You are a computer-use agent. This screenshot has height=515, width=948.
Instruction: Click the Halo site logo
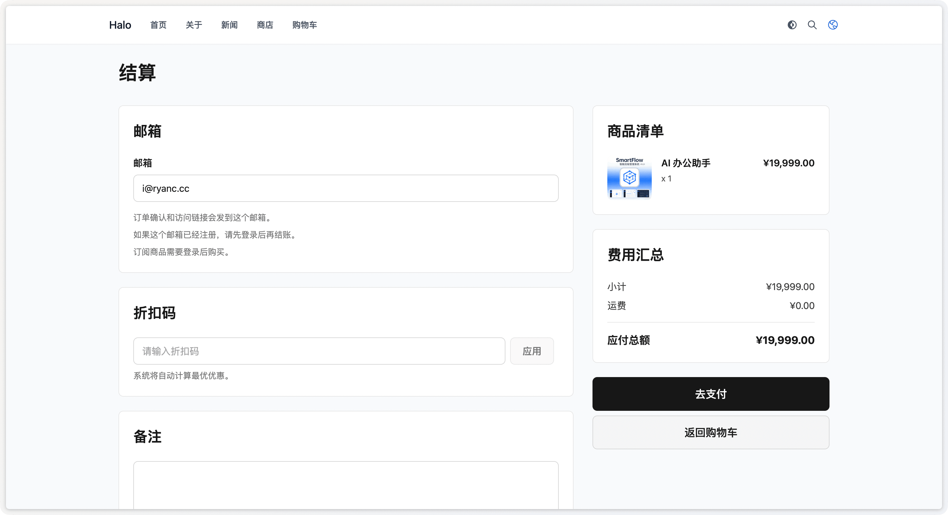120,25
